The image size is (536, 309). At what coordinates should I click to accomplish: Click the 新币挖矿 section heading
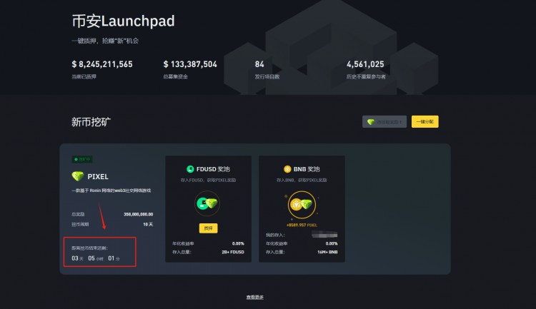pyautogui.click(x=91, y=122)
